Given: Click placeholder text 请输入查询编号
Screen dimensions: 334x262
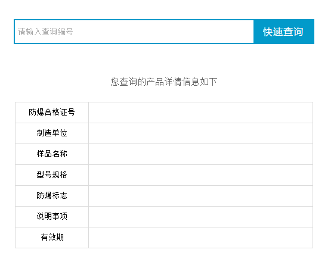Looking at the screenshot, I should tap(45, 32).
